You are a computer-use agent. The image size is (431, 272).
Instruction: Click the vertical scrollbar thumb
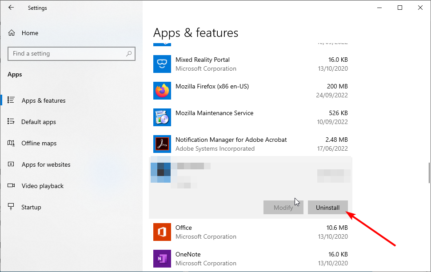(x=429, y=172)
